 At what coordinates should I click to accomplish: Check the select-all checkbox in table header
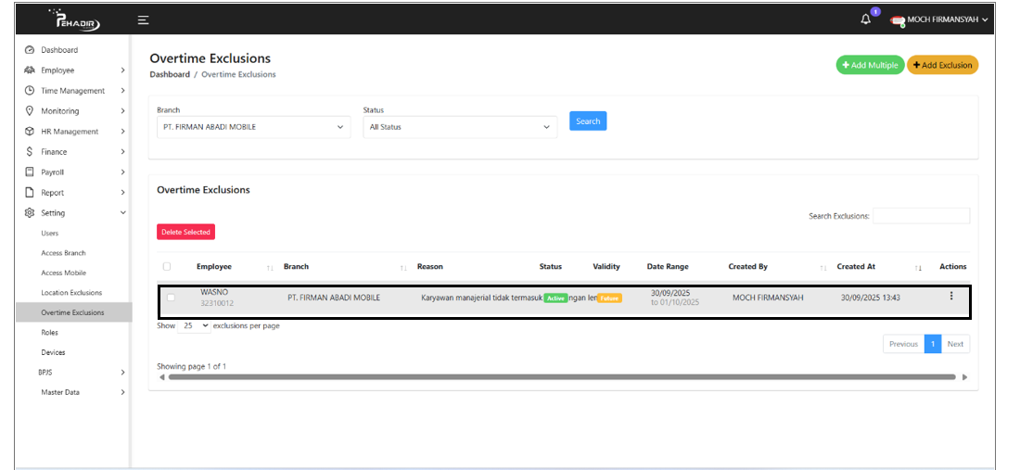click(167, 267)
